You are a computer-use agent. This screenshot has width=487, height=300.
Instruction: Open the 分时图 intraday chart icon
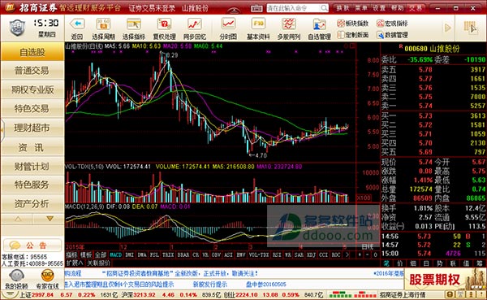(x=228, y=24)
